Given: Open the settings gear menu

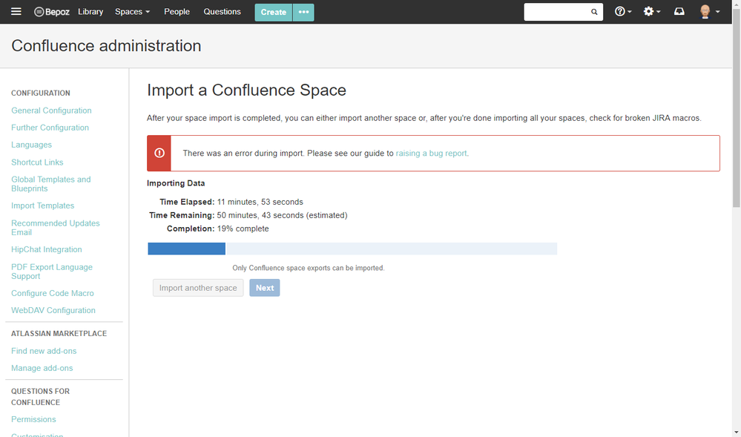Looking at the screenshot, I should (x=652, y=11).
